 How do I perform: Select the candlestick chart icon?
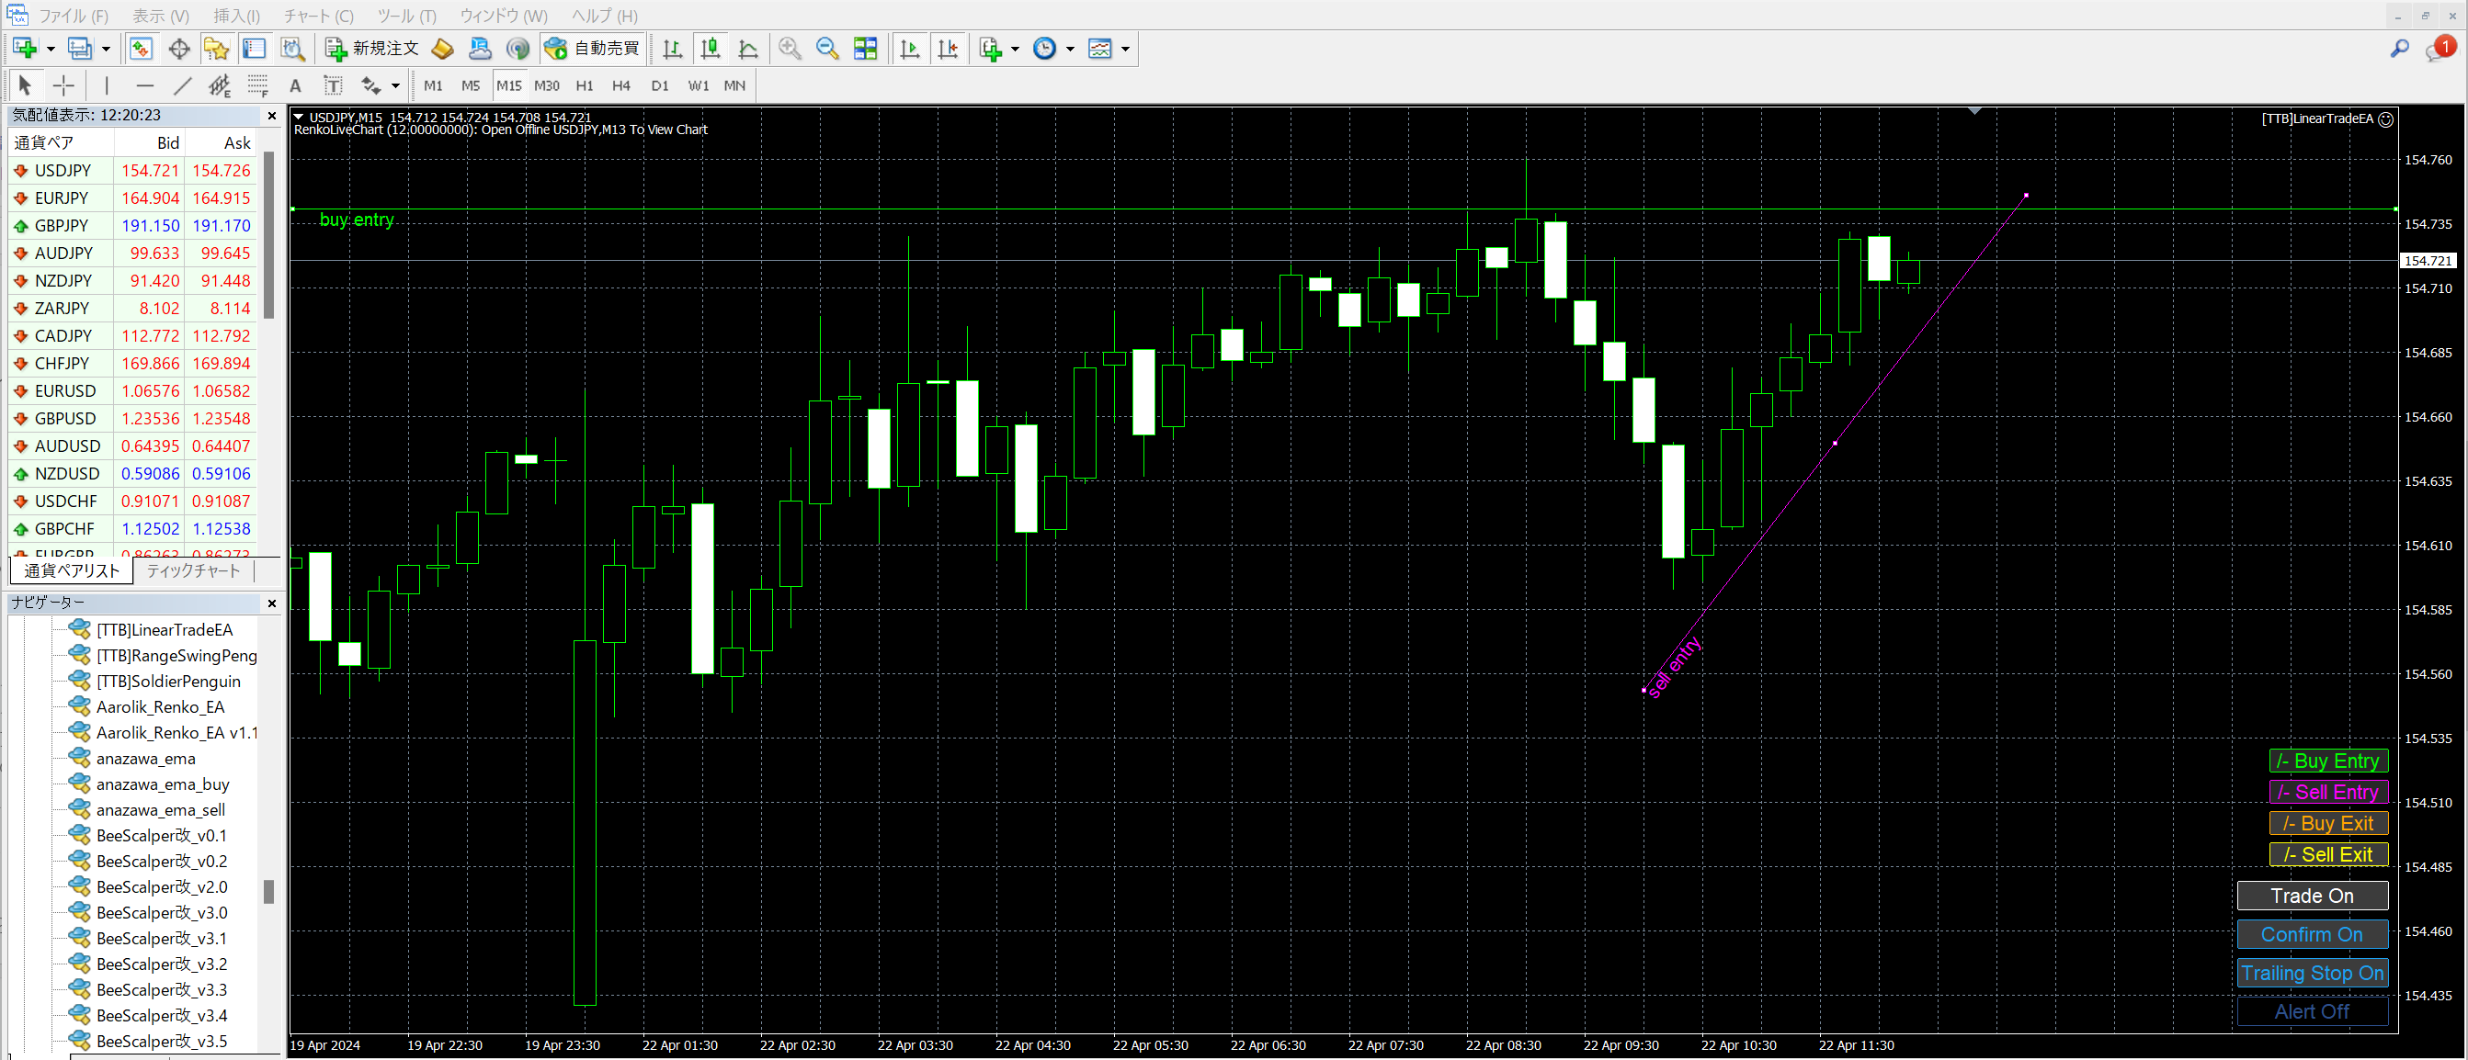click(710, 49)
